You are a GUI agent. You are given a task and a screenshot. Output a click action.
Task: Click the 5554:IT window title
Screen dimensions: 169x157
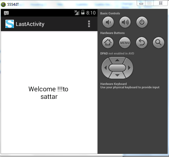click(13, 5)
